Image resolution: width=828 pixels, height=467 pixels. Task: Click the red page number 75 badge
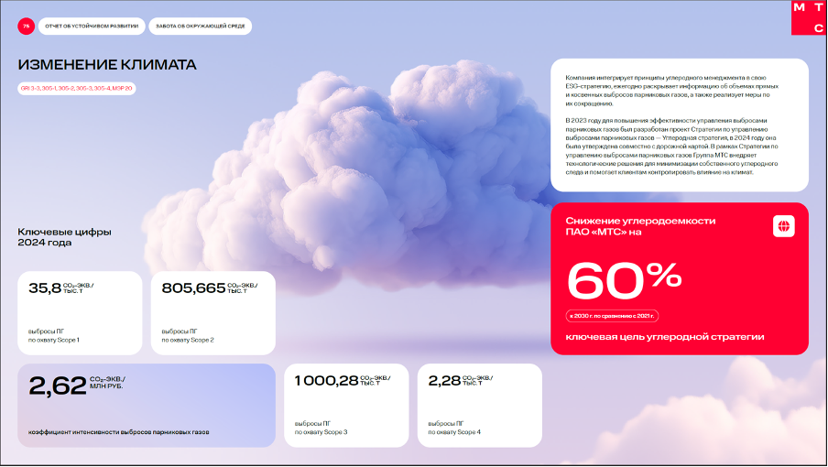click(x=26, y=26)
